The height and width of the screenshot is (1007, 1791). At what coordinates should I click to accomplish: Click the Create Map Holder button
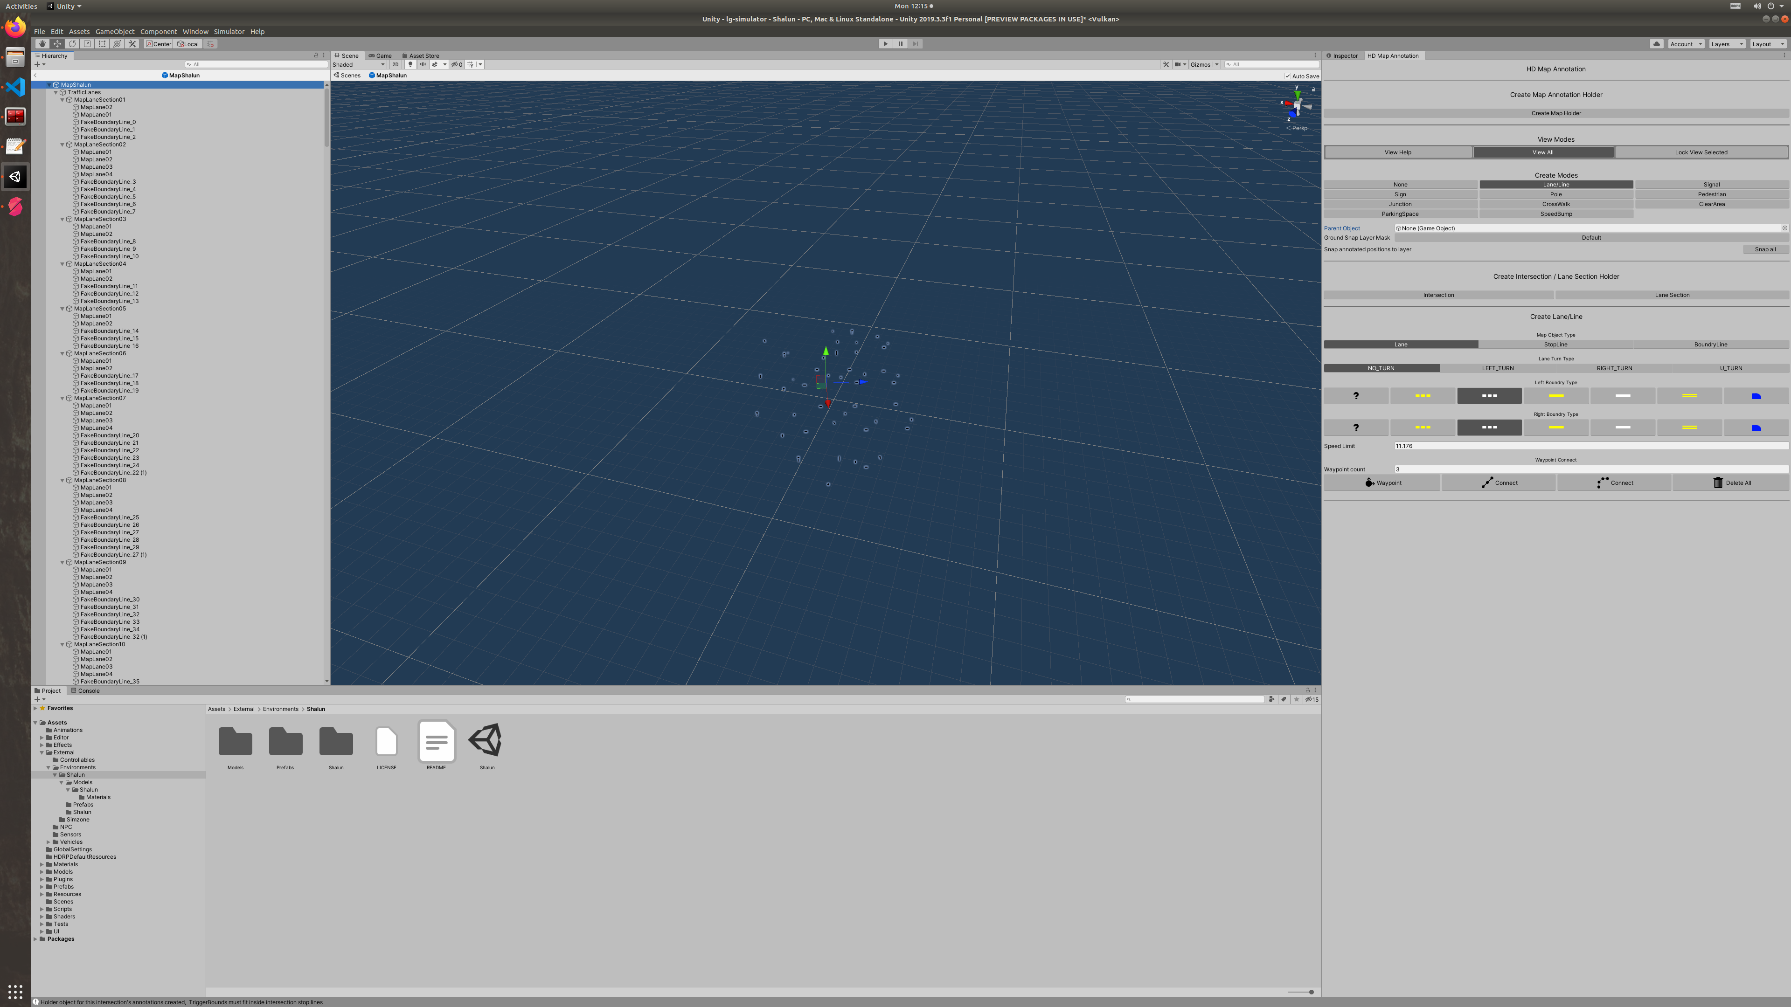click(1555, 113)
